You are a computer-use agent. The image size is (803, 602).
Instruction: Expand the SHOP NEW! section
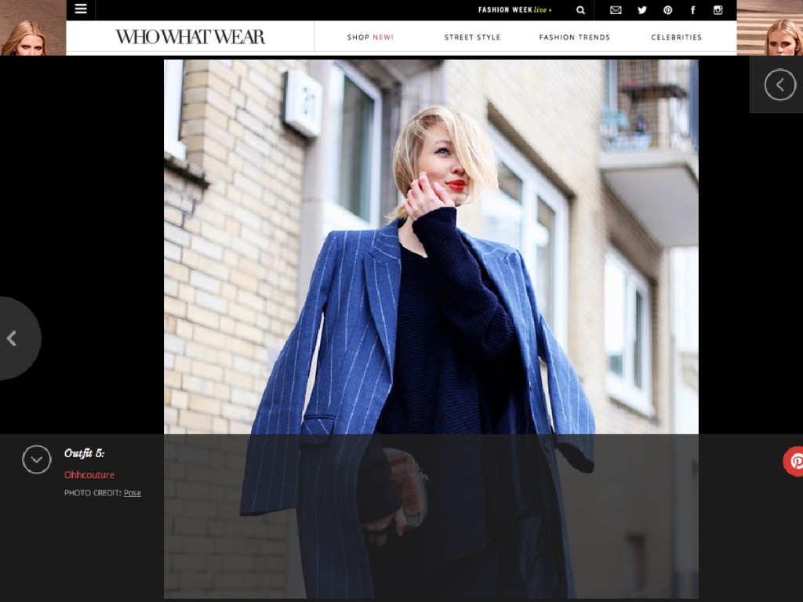point(370,37)
